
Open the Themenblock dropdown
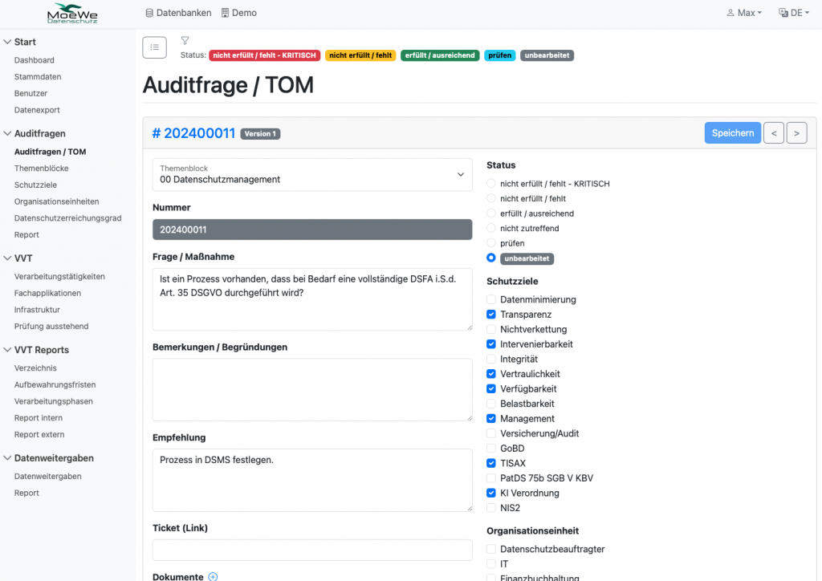coord(312,174)
